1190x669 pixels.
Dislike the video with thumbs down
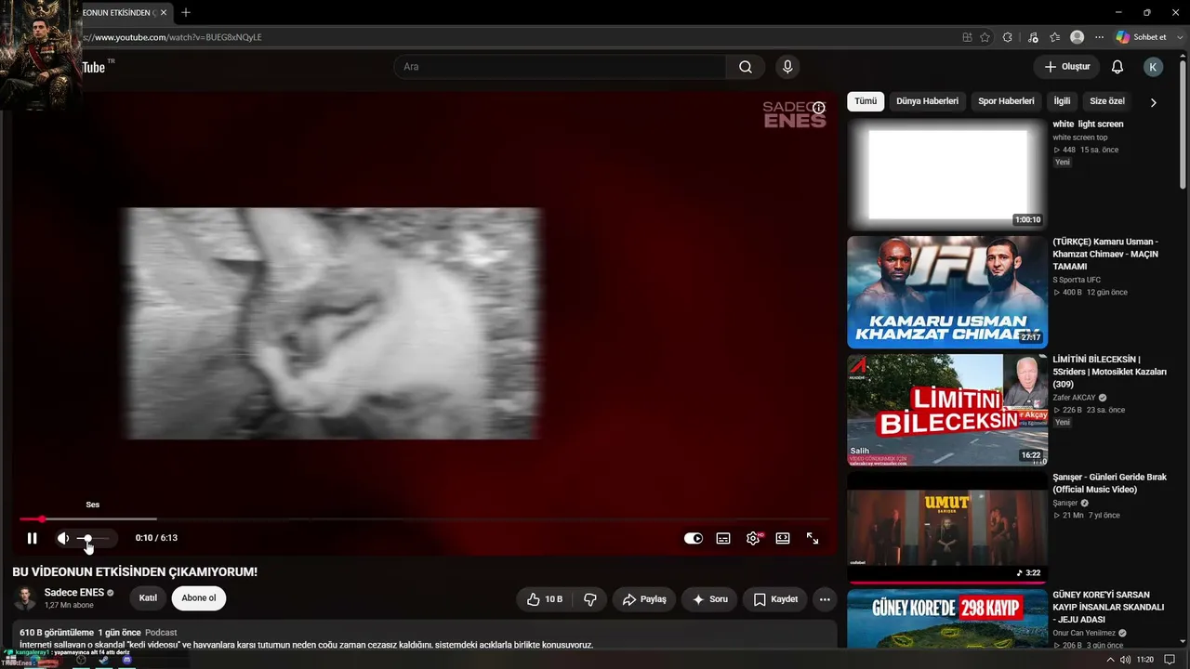(x=590, y=599)
